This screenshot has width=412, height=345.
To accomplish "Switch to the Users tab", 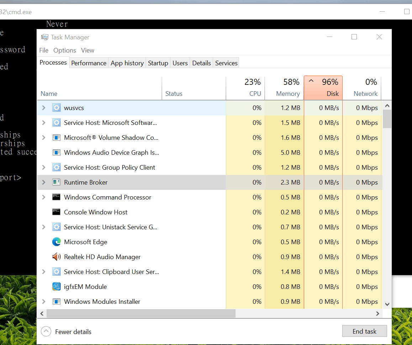I will [180, 63].
